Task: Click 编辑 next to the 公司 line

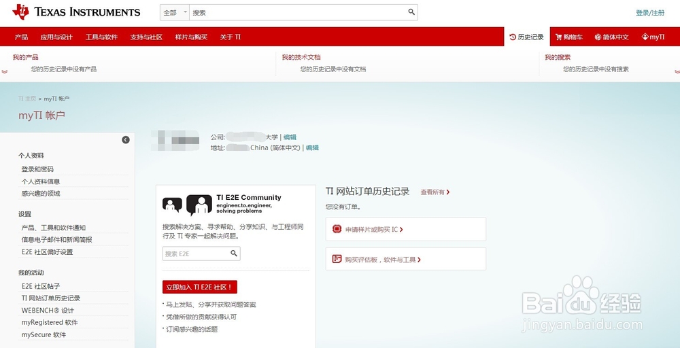Action: pos(290,137)
